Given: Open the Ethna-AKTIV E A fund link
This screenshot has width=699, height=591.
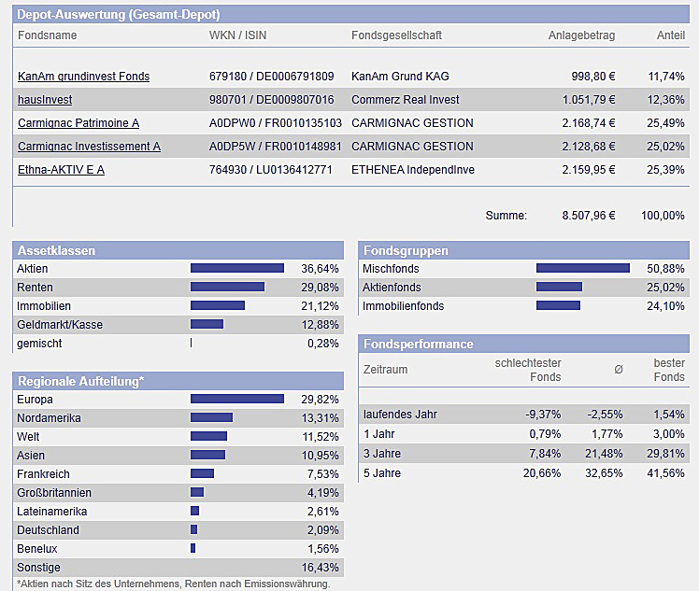Looking at the screenshot, I should pos(61,170).
